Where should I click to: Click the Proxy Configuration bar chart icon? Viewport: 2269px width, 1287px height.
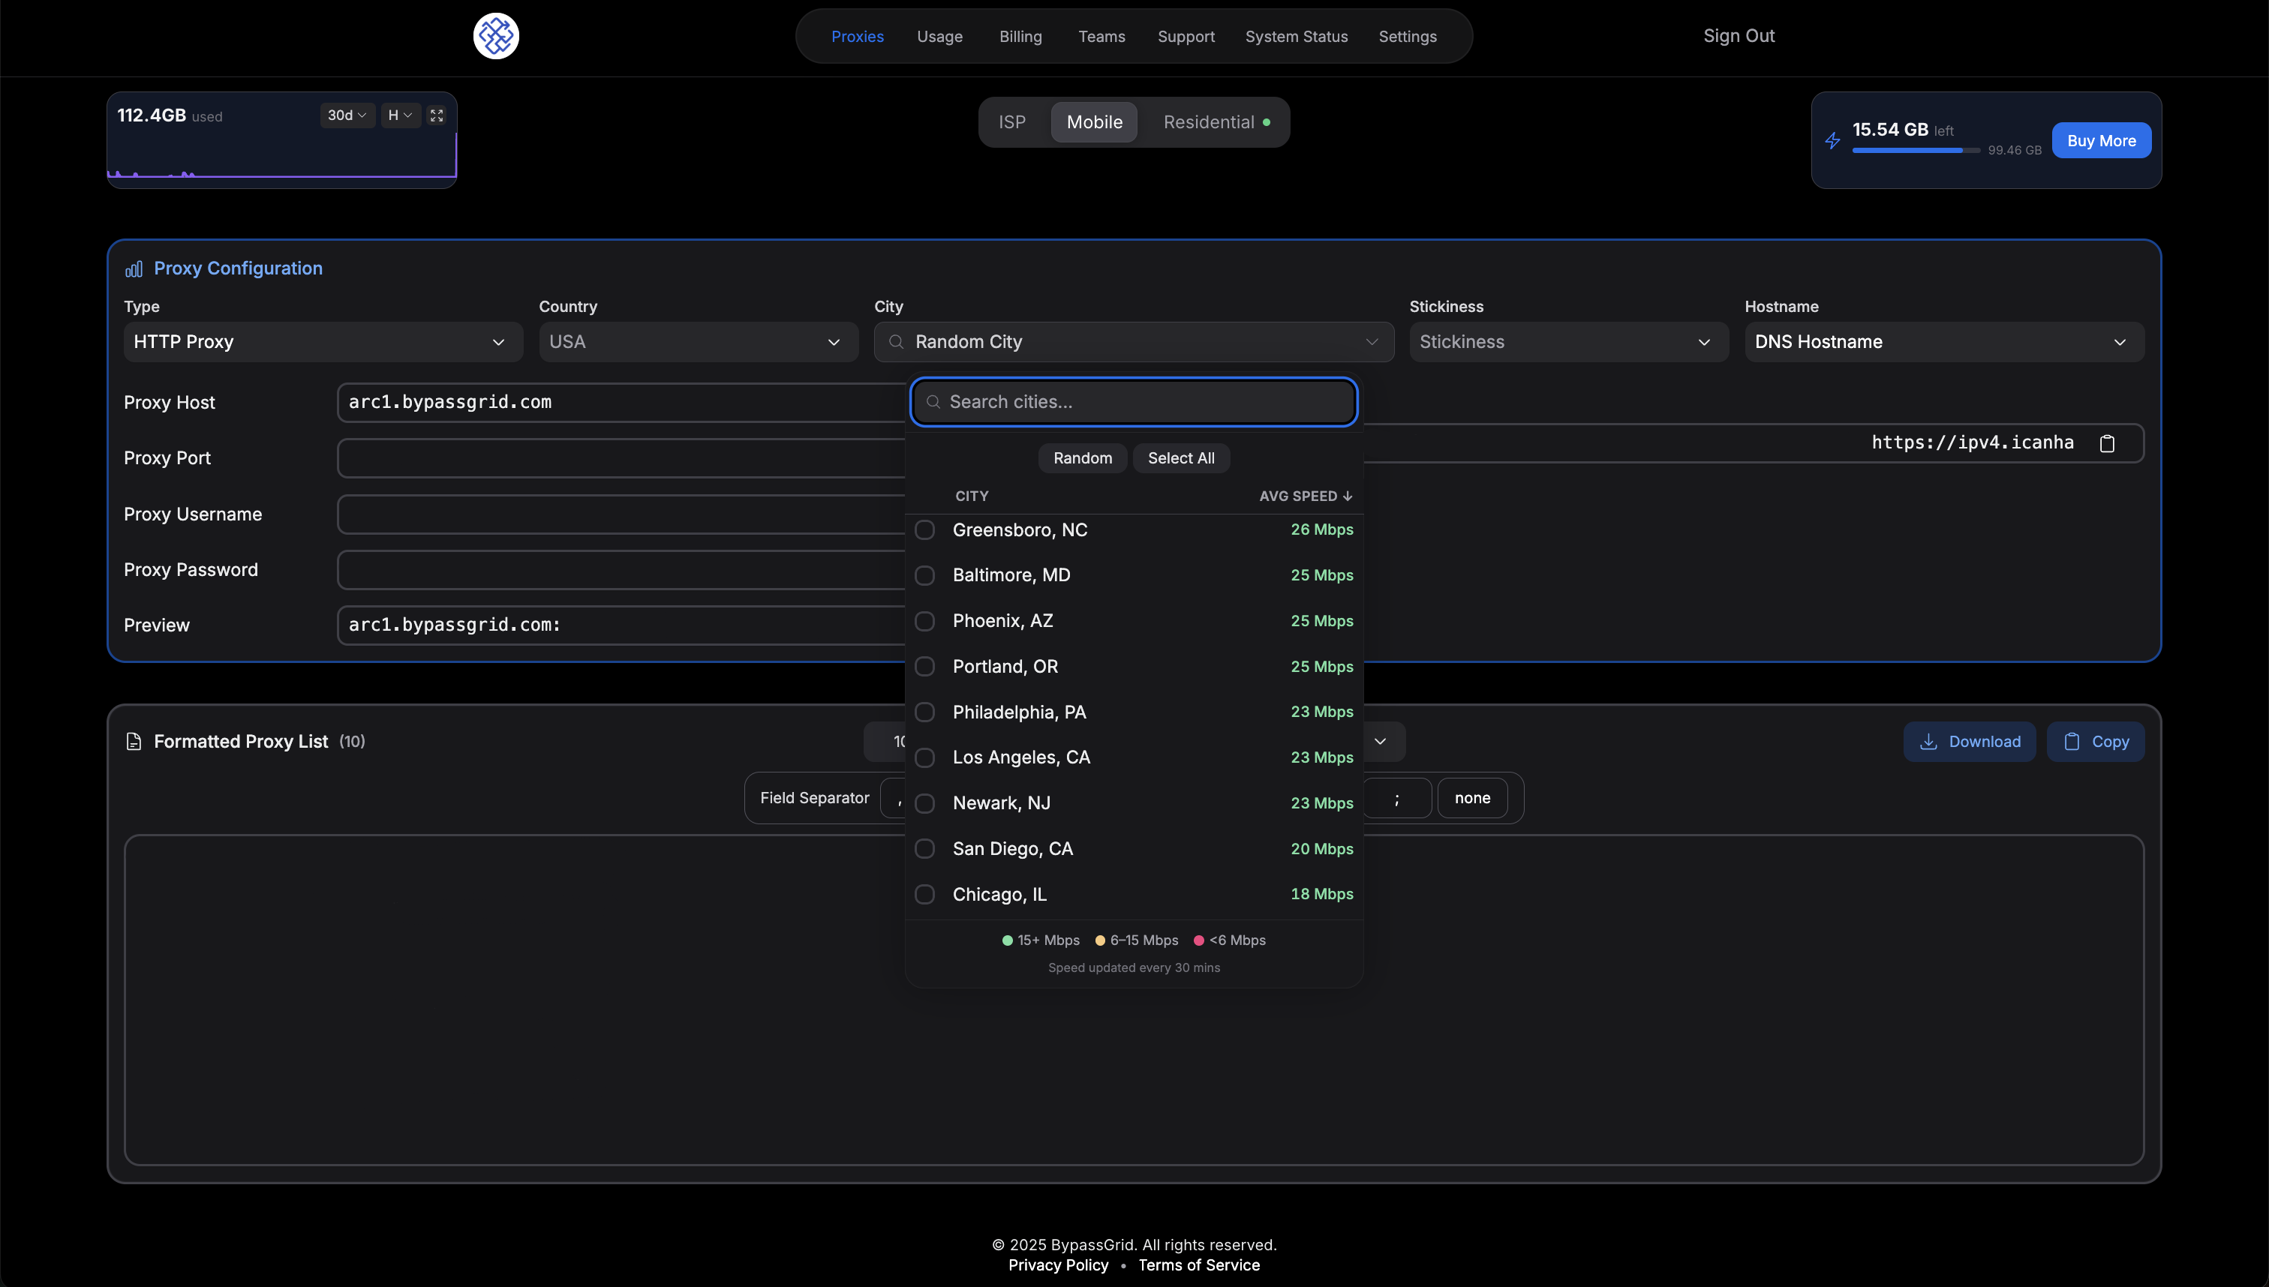pos(134,268)
